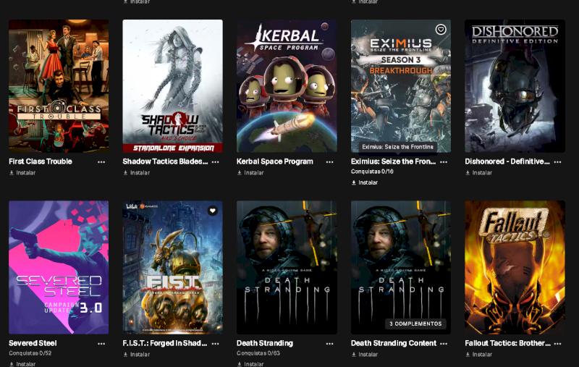This screenshot has height=367, width=579.
Task: Click Conquistas 0/16 under Eximius
Action: pos(372,172)
